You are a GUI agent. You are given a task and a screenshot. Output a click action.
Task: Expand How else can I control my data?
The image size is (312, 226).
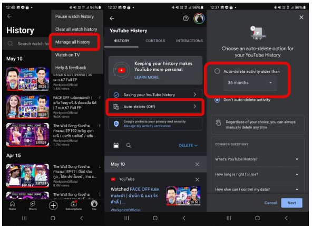[257, 190]
